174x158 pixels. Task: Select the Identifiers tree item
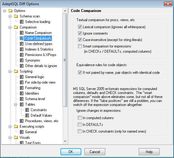click(x=32, y=93)
